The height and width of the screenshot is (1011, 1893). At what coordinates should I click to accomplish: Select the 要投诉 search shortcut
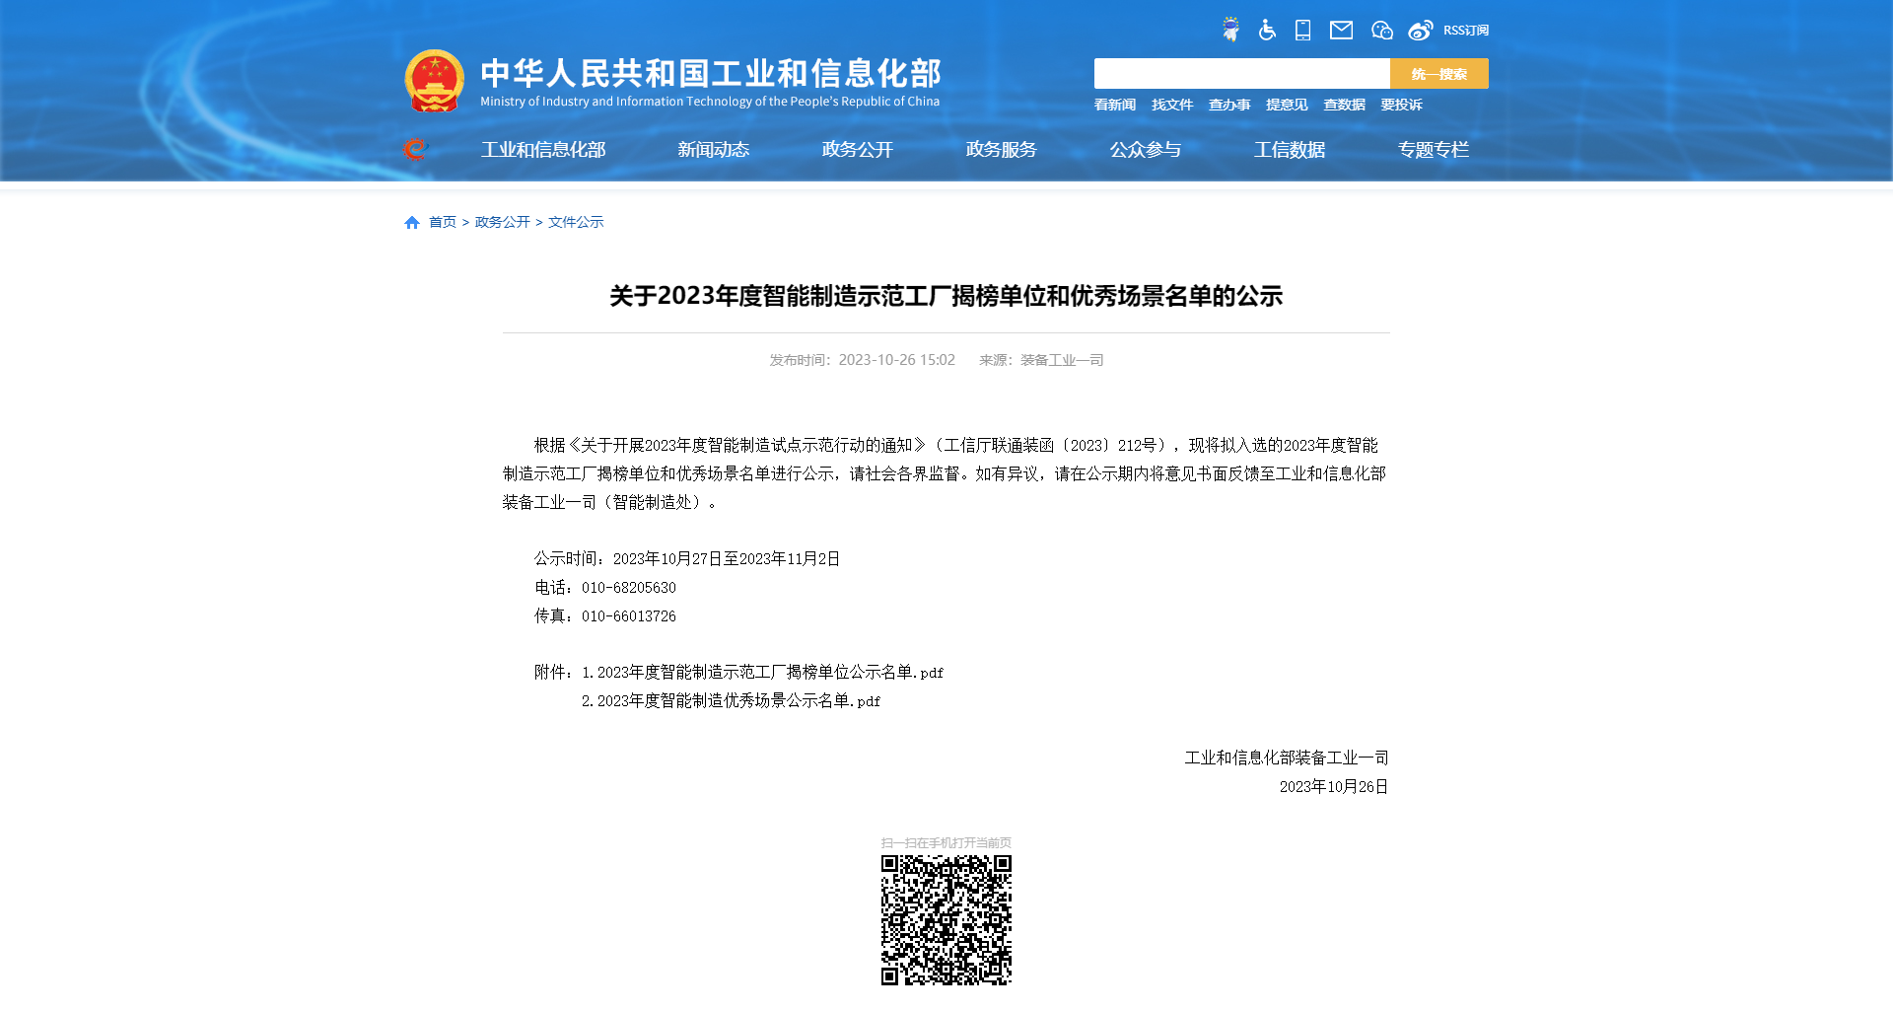1401,105
